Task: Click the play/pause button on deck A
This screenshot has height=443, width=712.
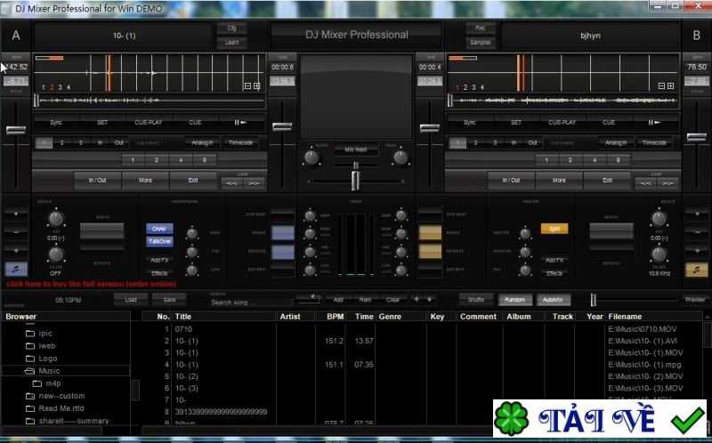Action: coord(240,122)
